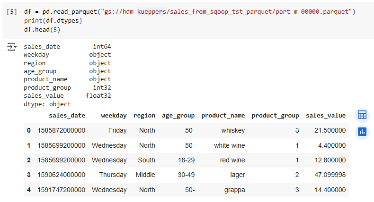Click the gs:// parquet path string
The width and height of the screenshot is (374, 202).
click(226, 12)
